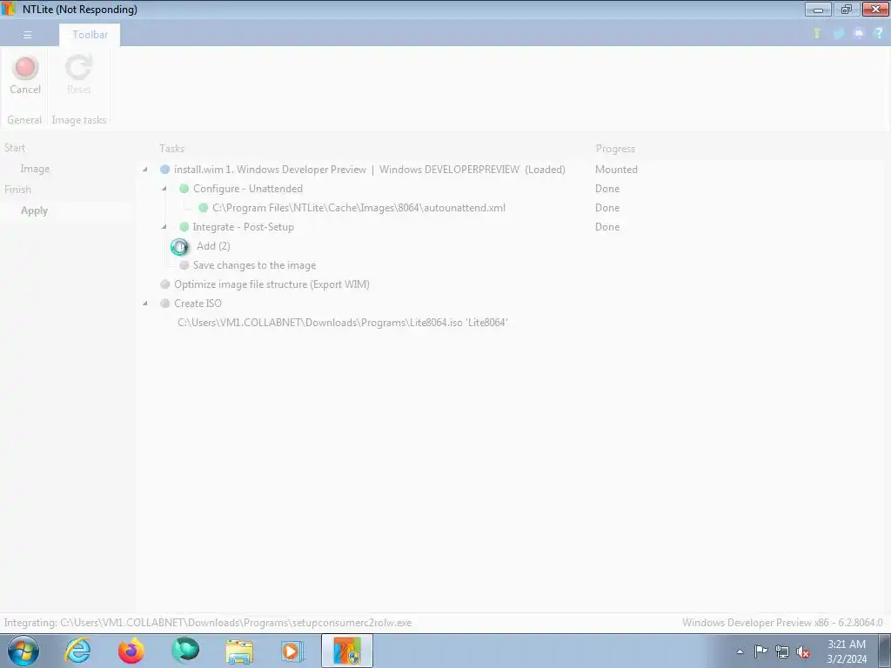The height and width of the screenshot is (668, 891).
Task: Click the Integrating status bar text
Action: [x=208, y=623]
